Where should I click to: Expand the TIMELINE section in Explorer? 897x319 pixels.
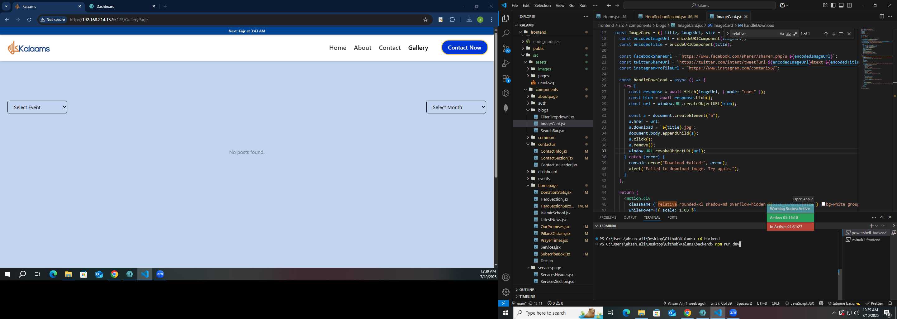coord(527,297)
